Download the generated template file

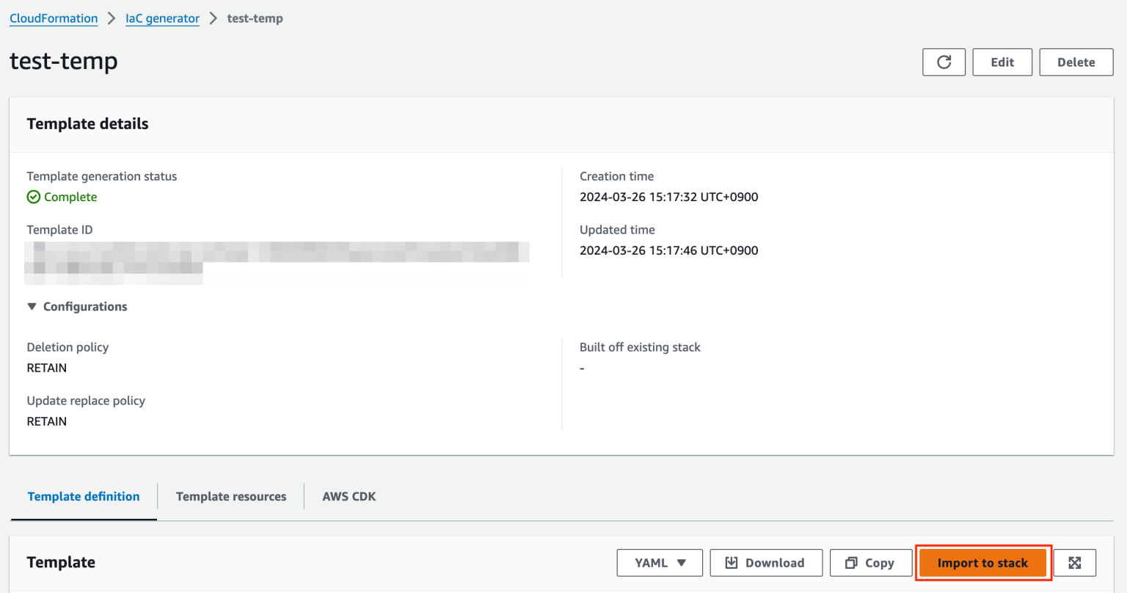click(765, 562)
